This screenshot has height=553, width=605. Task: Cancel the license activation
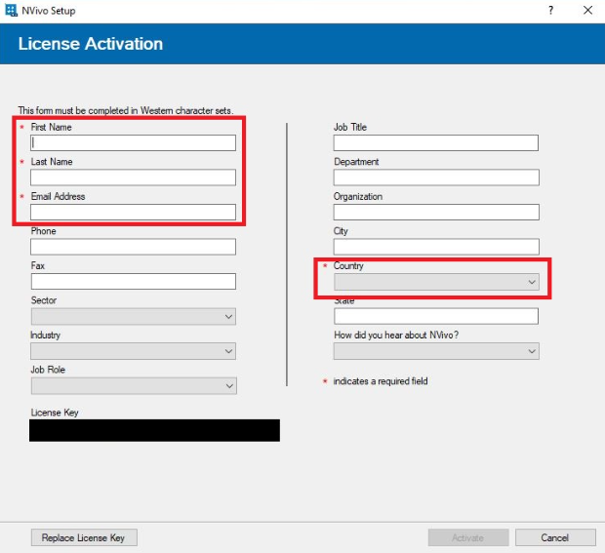(555, 537)
